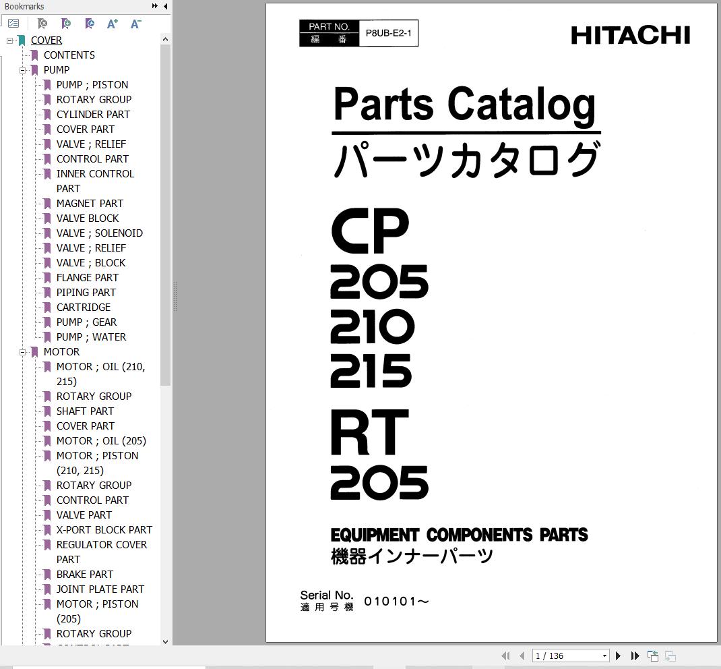Viewport: 721px width, 669px height.
Task: Open the VALVE ; SOLENOID bookmark
Action: tap(99, 233)
